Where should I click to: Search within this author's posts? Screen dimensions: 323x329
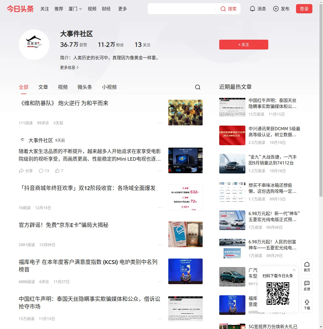[x=198, y=87]
